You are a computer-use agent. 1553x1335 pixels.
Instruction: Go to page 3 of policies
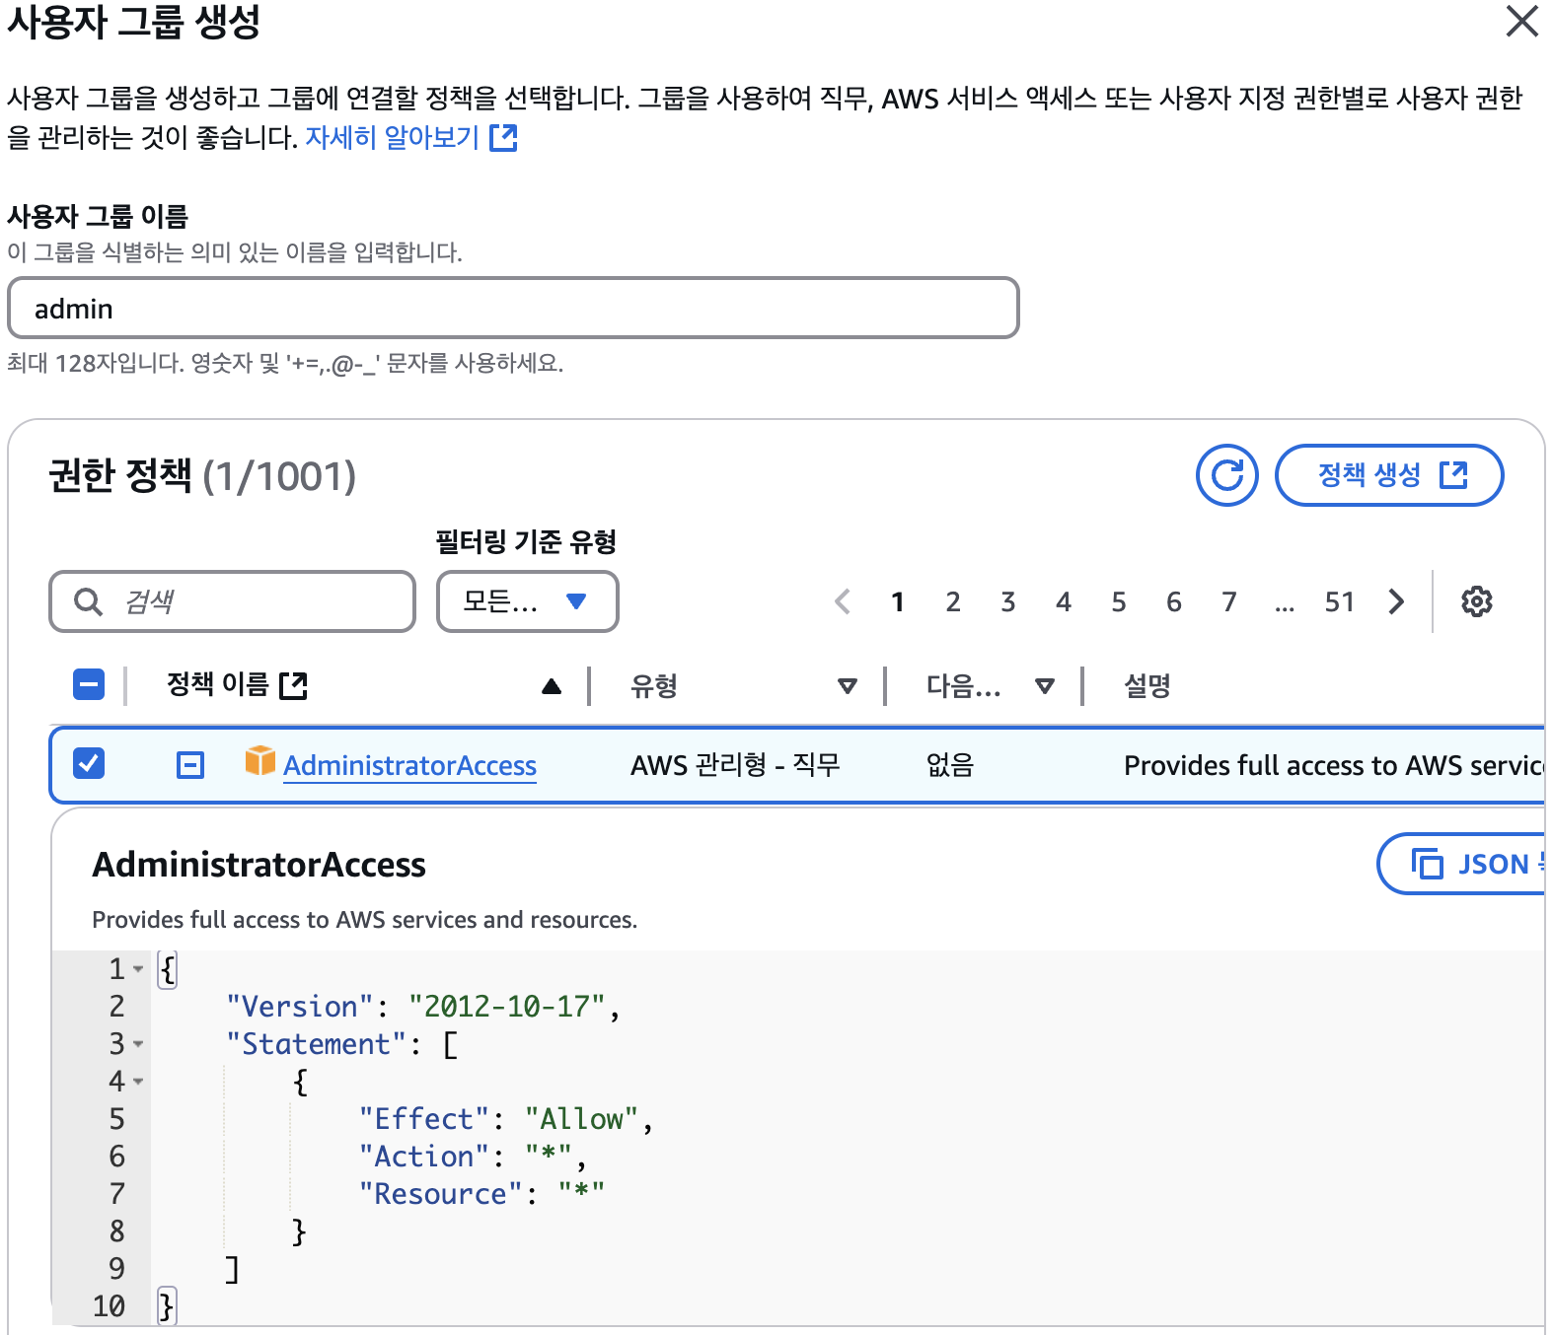1008,601
